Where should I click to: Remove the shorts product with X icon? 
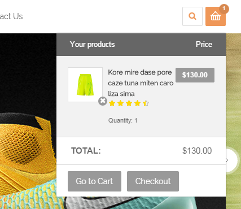(x=103, y=101)
